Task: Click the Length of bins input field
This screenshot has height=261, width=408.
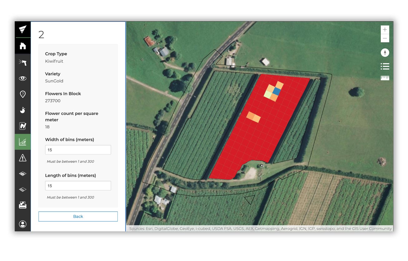Action: point(78,186)
